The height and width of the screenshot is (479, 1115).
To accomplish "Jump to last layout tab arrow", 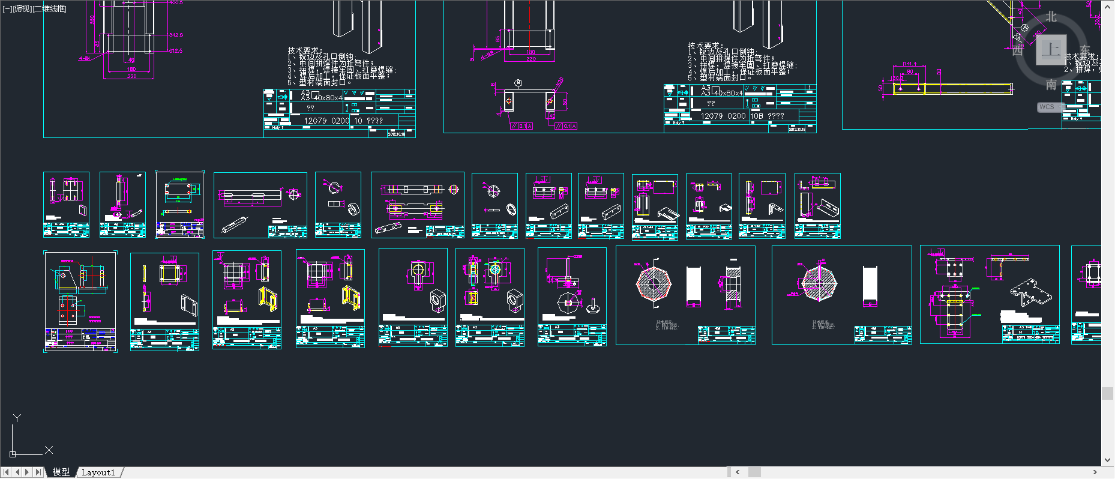I will pyautogui.click(x=38, y=472).
